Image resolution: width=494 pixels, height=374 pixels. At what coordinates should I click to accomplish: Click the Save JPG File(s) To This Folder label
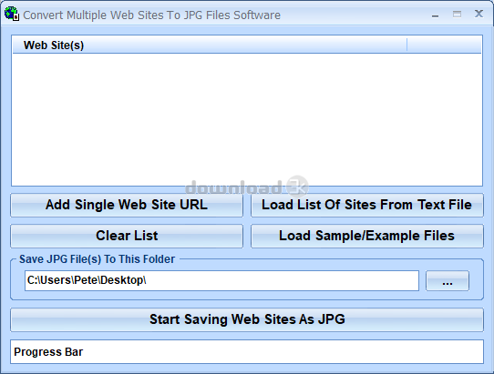coord(97,259)
